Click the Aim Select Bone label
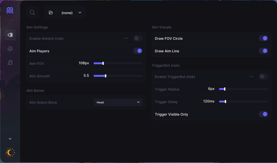This screenshot has width=277, height=163. (x=43, y=102)
